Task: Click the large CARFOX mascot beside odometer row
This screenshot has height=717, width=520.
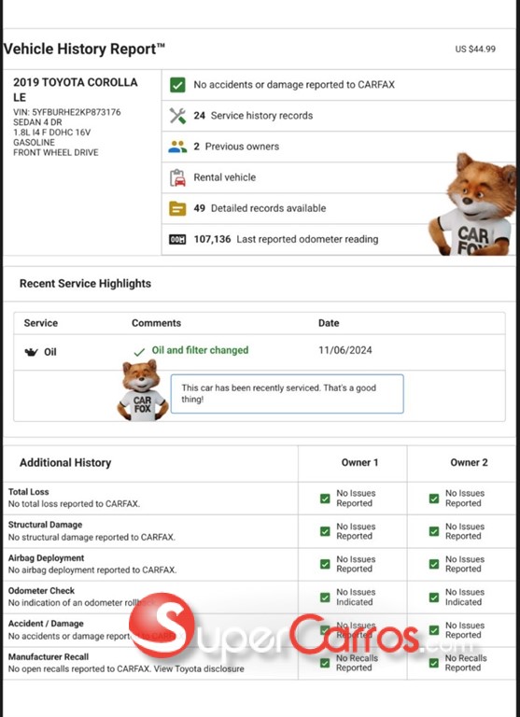Action: click(x=473, y=204)
